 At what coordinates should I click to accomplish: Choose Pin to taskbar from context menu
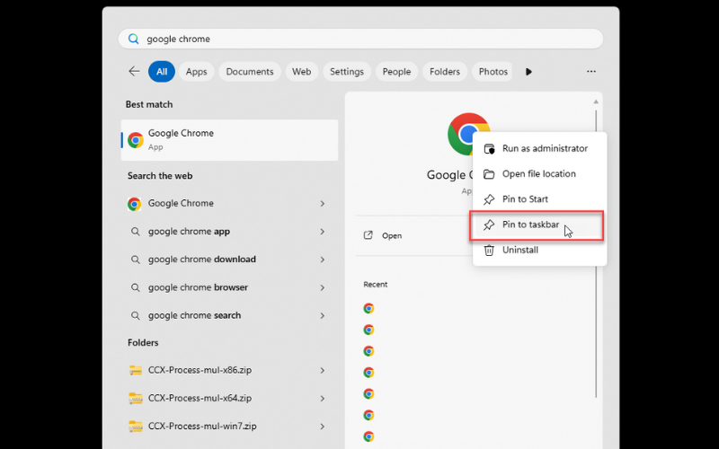point(540,224)
